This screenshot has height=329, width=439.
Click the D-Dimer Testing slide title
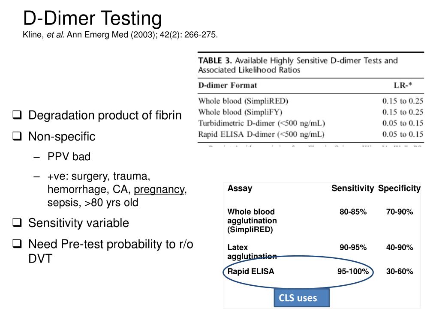(x=93, y=18)
